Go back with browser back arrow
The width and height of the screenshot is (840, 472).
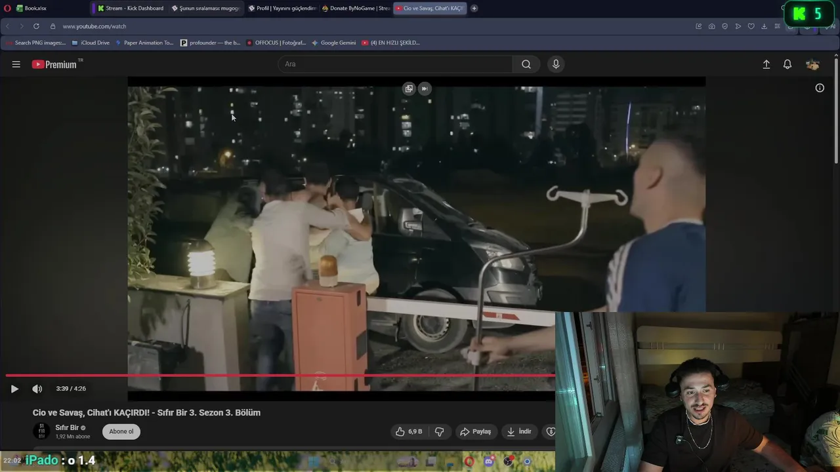pyautogui.click(x=8, y=26)
